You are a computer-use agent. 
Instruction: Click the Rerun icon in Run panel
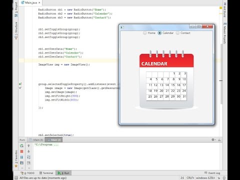[21, 146]
